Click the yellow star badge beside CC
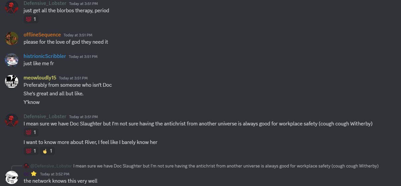 [x=34, y=174]
